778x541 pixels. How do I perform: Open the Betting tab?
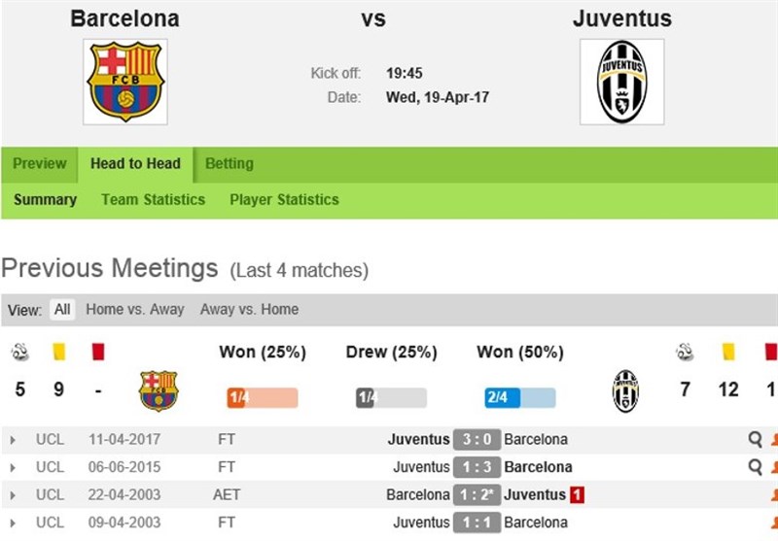click(230, 163)
